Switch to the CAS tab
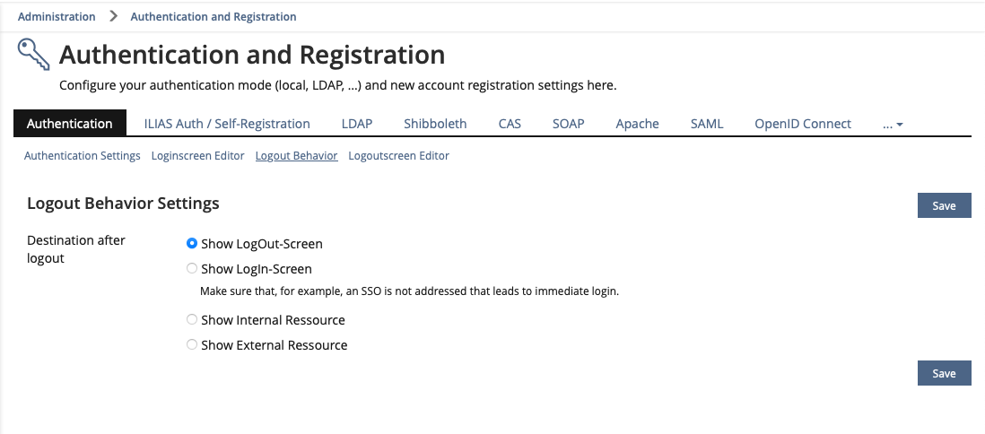The width and height of the screenshot is (985, 434). (510, 124)
